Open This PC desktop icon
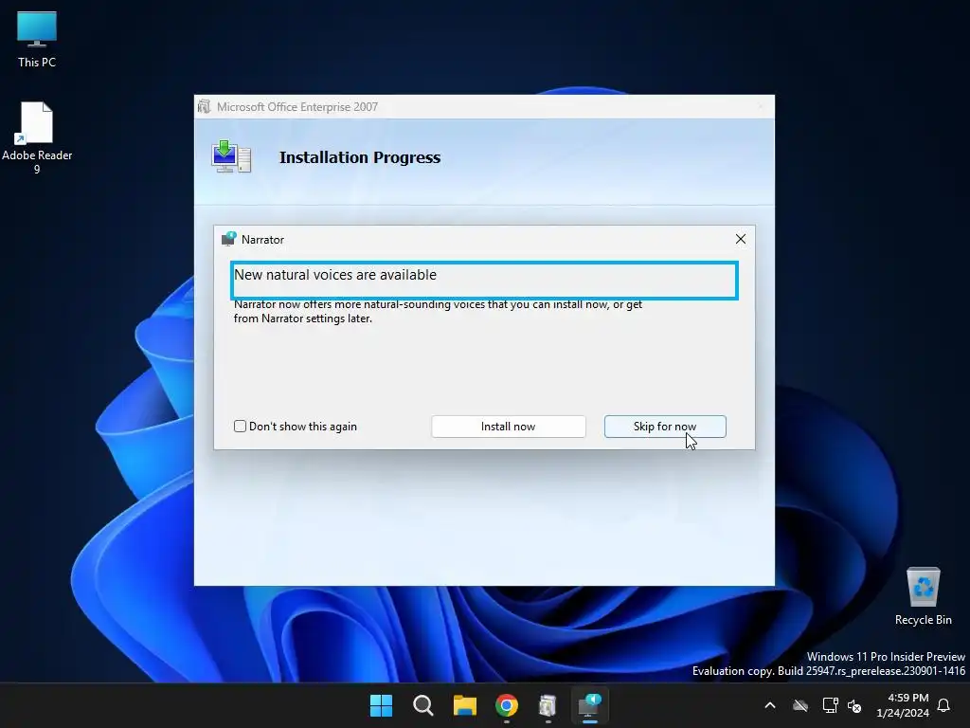 (x=37, y=38)
